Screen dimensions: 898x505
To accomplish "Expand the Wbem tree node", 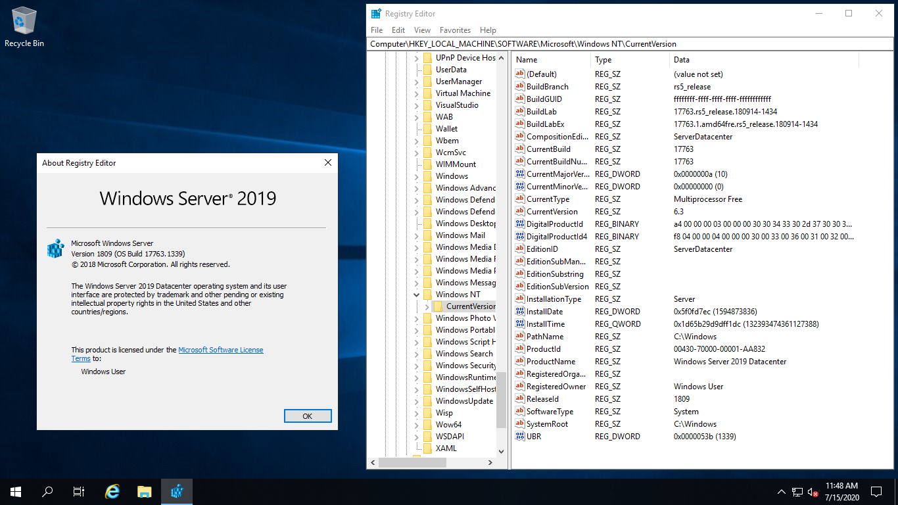I will click(416, 141).
